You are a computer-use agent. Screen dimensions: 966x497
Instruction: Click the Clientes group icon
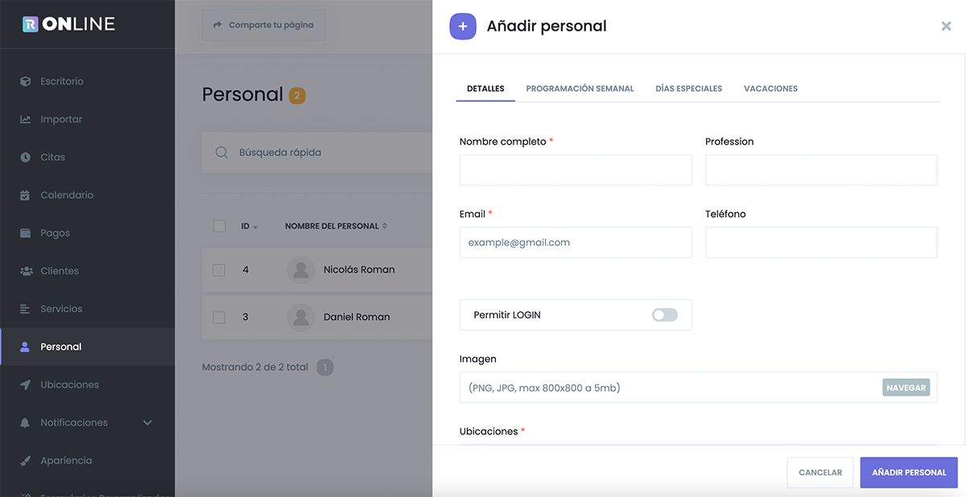coord(26,271)
